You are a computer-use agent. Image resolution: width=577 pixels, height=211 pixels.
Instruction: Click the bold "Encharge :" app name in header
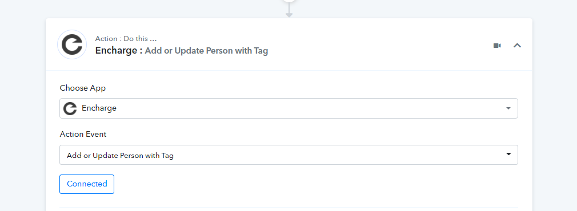[x=119, y=51]
